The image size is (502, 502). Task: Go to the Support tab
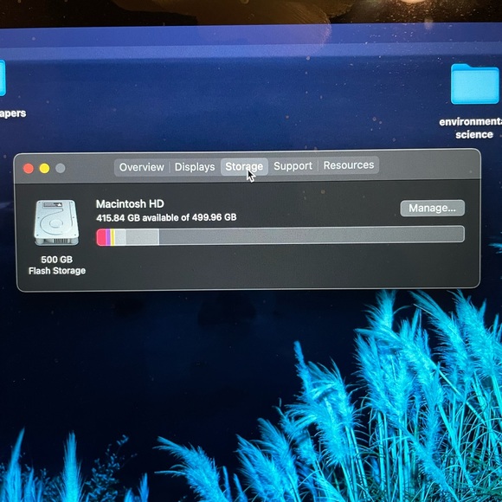click(x=293, y=166)
